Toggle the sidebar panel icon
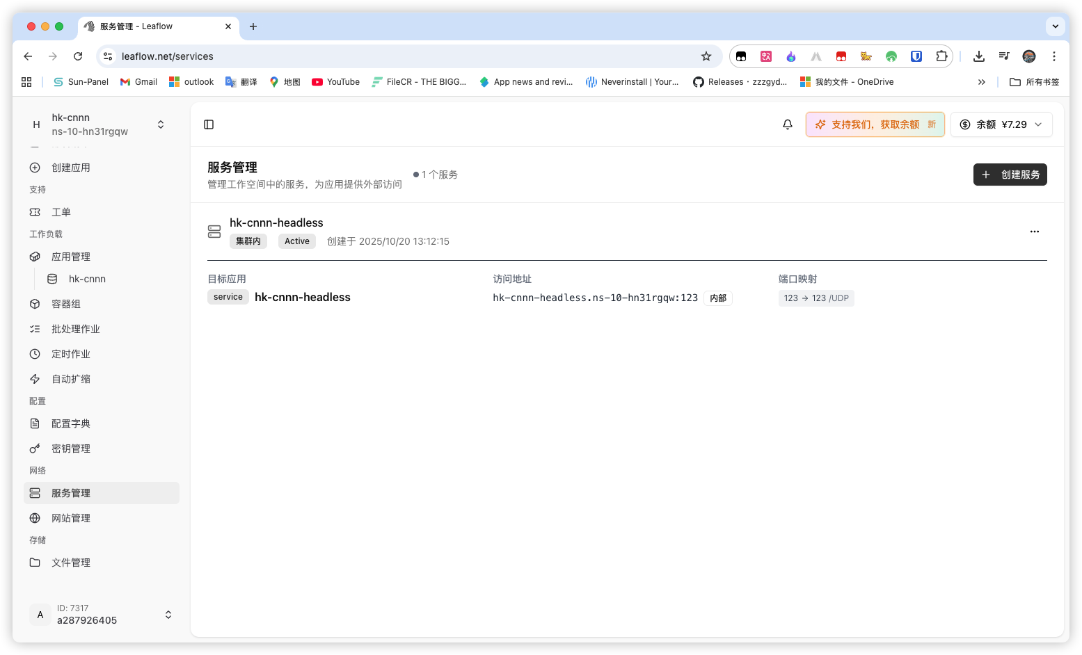The height and width of the screenshot is (655, 1082). click(x=209, y=124)
